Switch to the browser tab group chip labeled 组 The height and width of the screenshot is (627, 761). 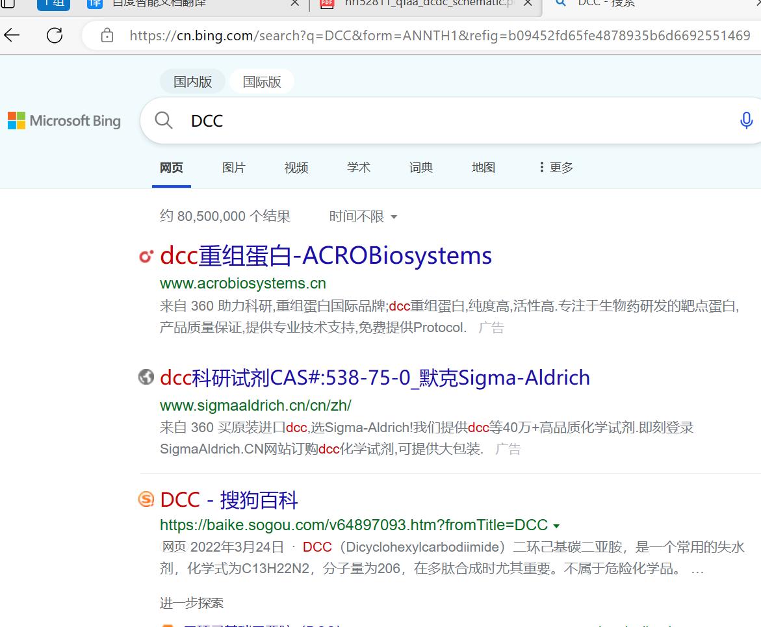pyautogui.click(x=53, y=4)
